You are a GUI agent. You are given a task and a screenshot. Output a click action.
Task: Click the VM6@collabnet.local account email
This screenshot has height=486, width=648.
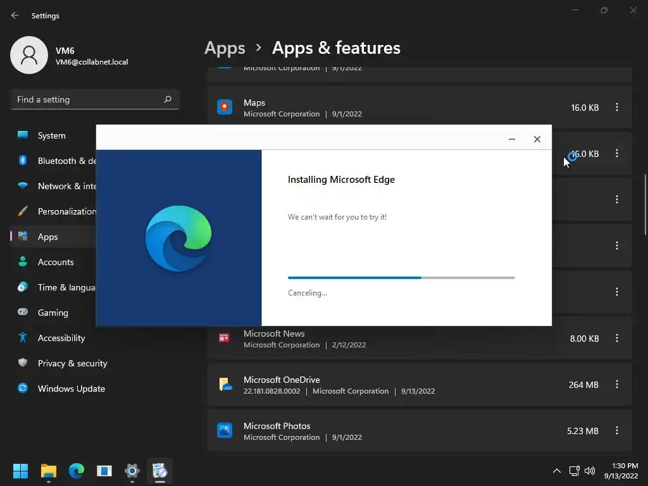pyautogui.click(x=92, y=62)
